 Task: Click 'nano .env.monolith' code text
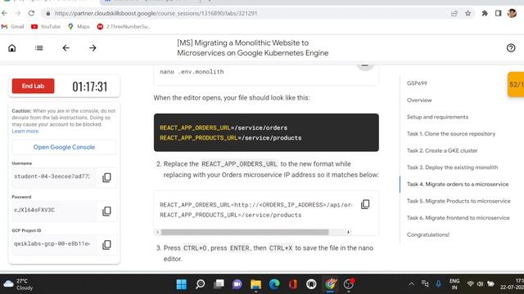(x=192, y=72)
